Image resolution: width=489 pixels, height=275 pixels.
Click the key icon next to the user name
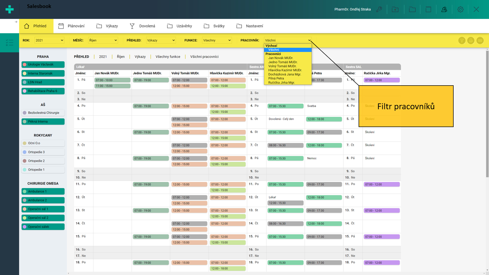(x=379, y=9)
